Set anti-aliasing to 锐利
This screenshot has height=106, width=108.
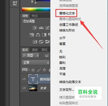(62, 57)
